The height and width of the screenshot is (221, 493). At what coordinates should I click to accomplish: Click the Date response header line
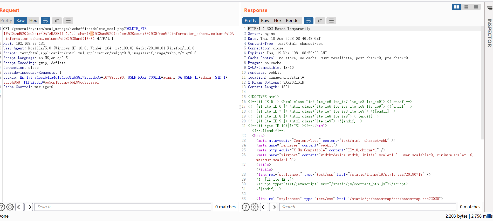pos(284,39)
